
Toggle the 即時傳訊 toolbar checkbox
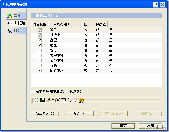click(40, 71)
